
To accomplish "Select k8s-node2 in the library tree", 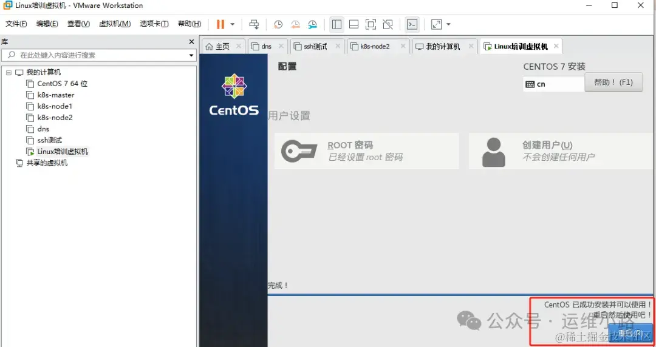I will tap(55, 118).
